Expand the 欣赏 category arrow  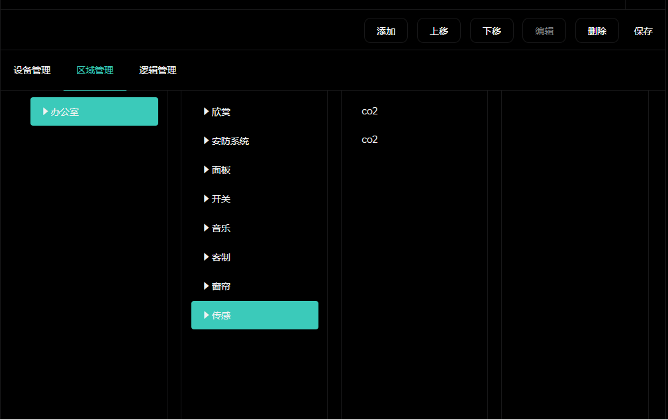click(x=206, y=112)
